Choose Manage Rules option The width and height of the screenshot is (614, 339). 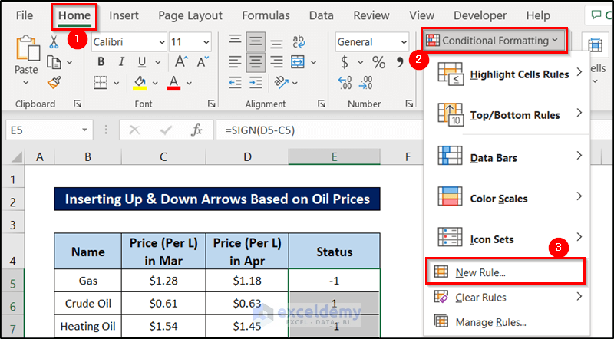coord(507,322)
